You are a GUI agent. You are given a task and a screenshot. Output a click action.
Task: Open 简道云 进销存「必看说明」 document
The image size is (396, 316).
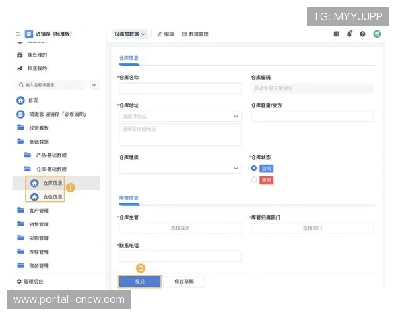coord(51,114)
